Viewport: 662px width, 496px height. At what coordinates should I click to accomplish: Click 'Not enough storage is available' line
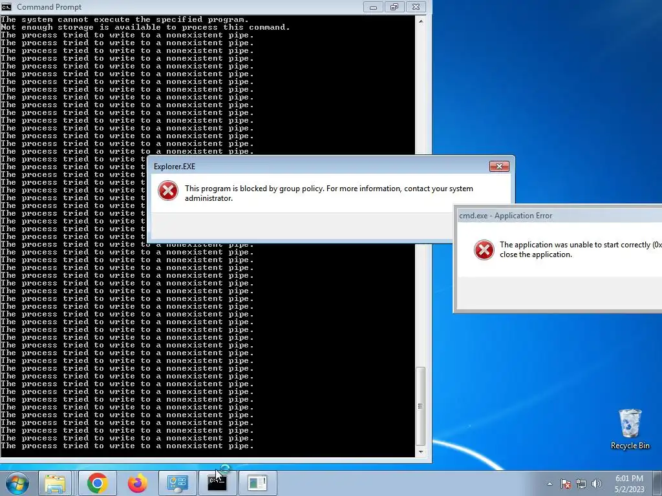tap(145, 27)
